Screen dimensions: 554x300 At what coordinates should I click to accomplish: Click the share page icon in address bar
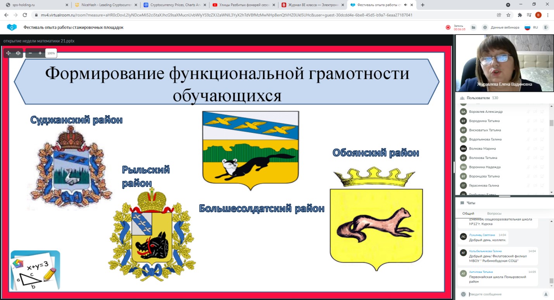[x=499, y=15]
